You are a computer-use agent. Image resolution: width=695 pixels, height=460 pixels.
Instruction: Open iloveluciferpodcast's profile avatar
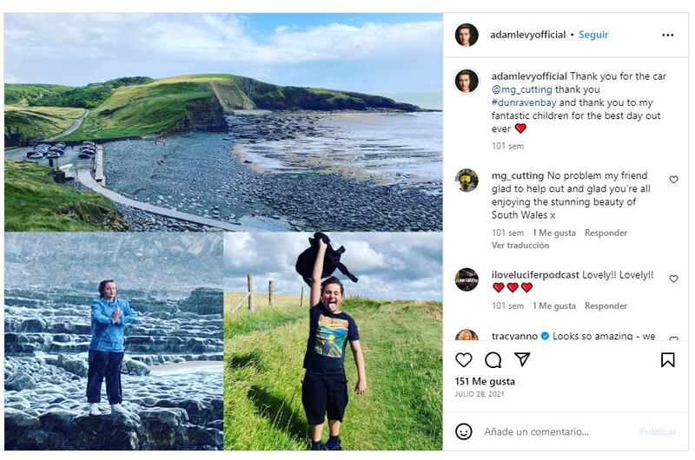467,279
